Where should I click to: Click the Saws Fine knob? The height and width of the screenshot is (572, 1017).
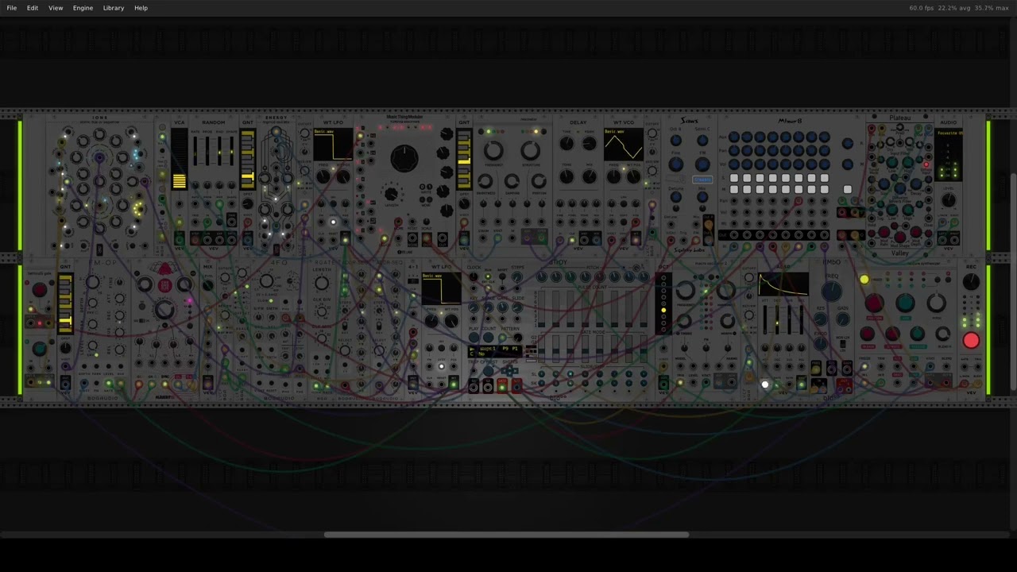(675, 164)
